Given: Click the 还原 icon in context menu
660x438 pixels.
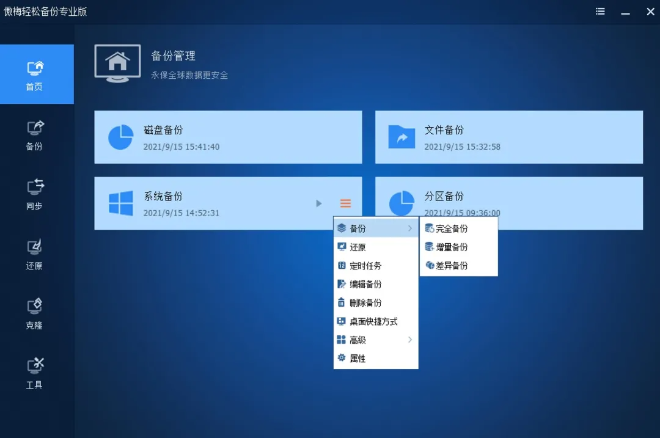Looking at the screenshot, I should pyautogui.click(x=342, y=247).
